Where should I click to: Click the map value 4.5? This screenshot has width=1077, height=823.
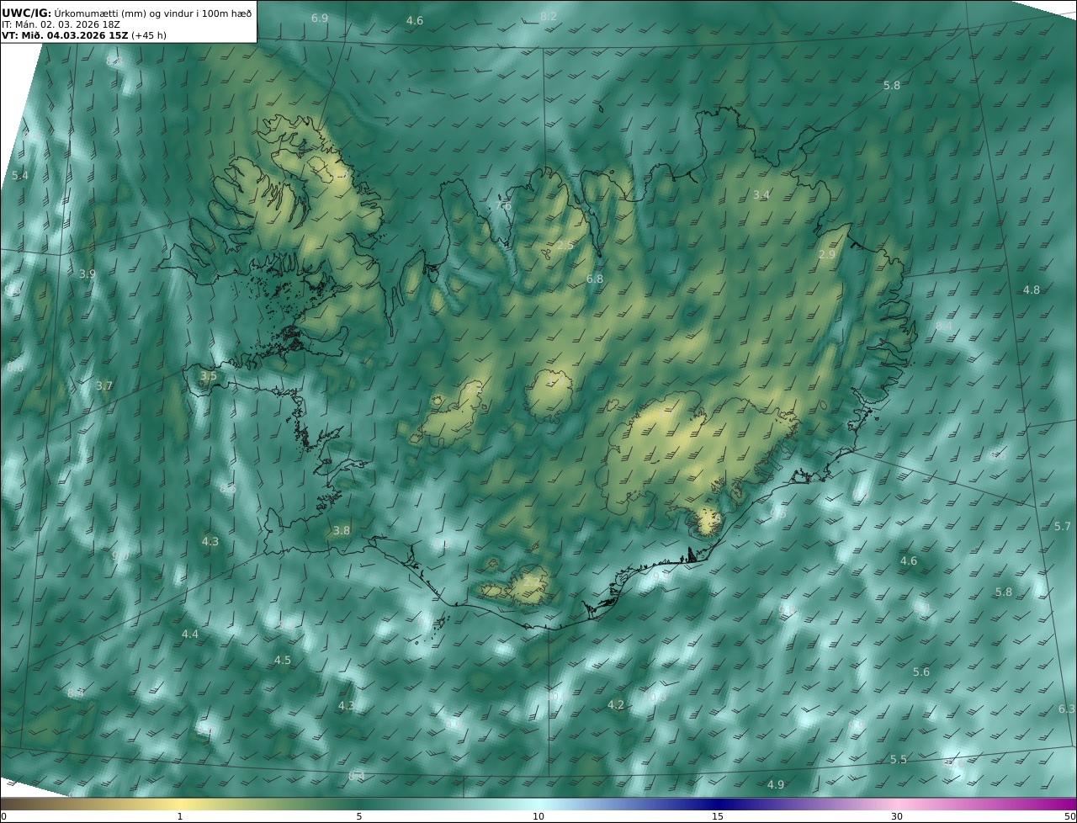(x=282, y=660)
